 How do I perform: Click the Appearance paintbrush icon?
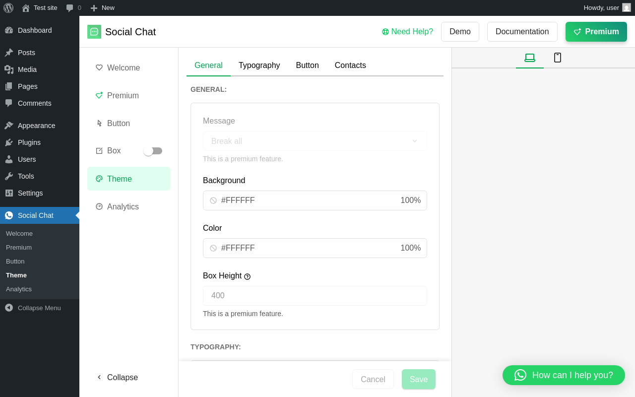[9, 126]
